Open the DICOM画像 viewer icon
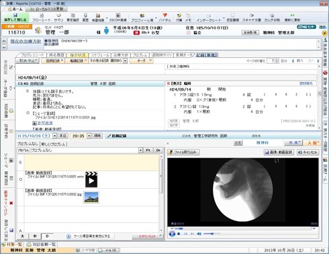The height and width of the screenshot is (254, 329). click(x=117, y=17)
